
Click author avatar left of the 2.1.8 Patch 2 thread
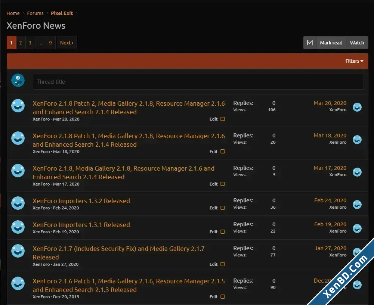point(18,106)
